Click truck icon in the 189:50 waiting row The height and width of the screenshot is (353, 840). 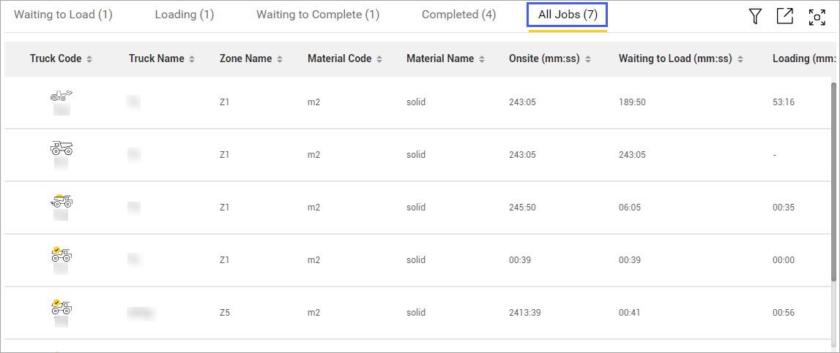click(x=62, y=96)
